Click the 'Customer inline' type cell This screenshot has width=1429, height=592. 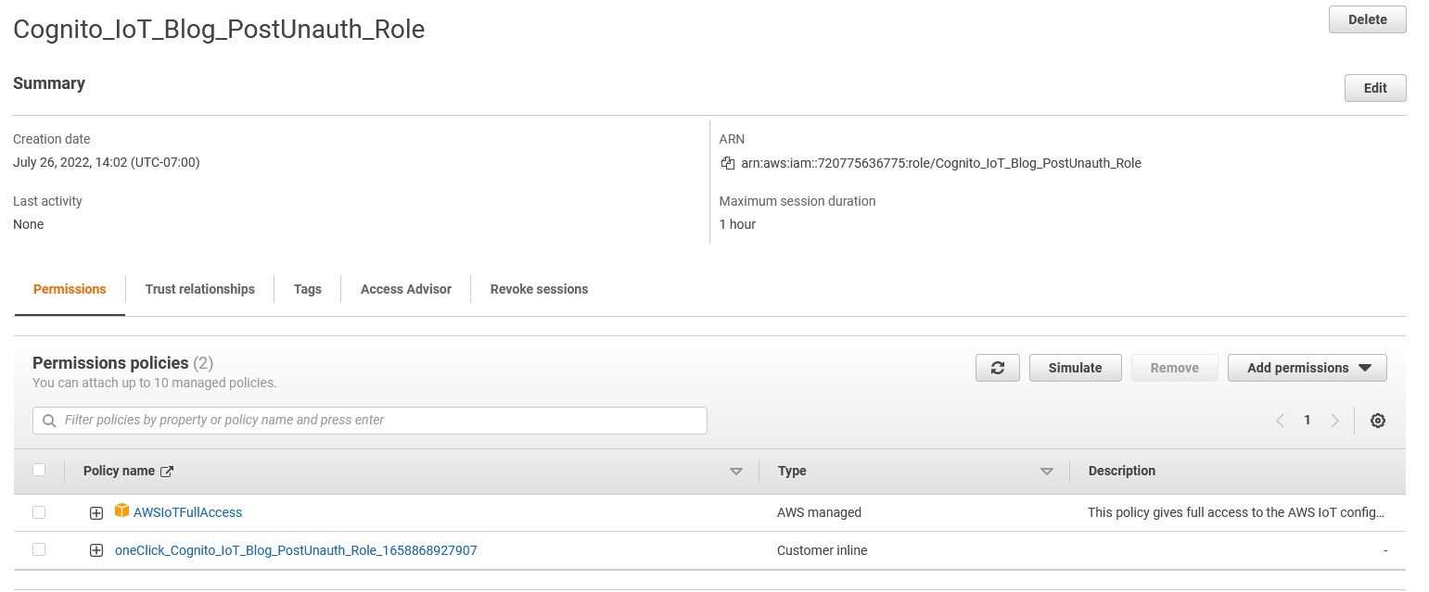(823, 550)
